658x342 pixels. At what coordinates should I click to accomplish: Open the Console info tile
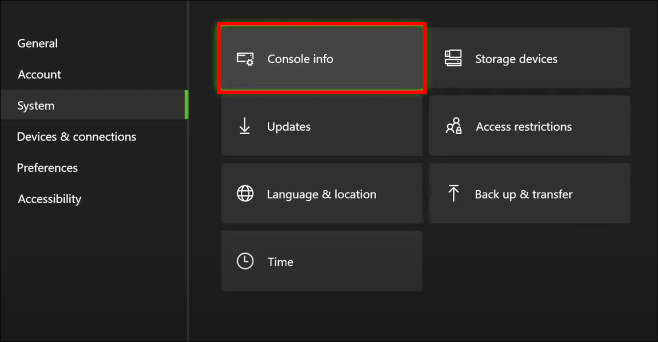322,58
